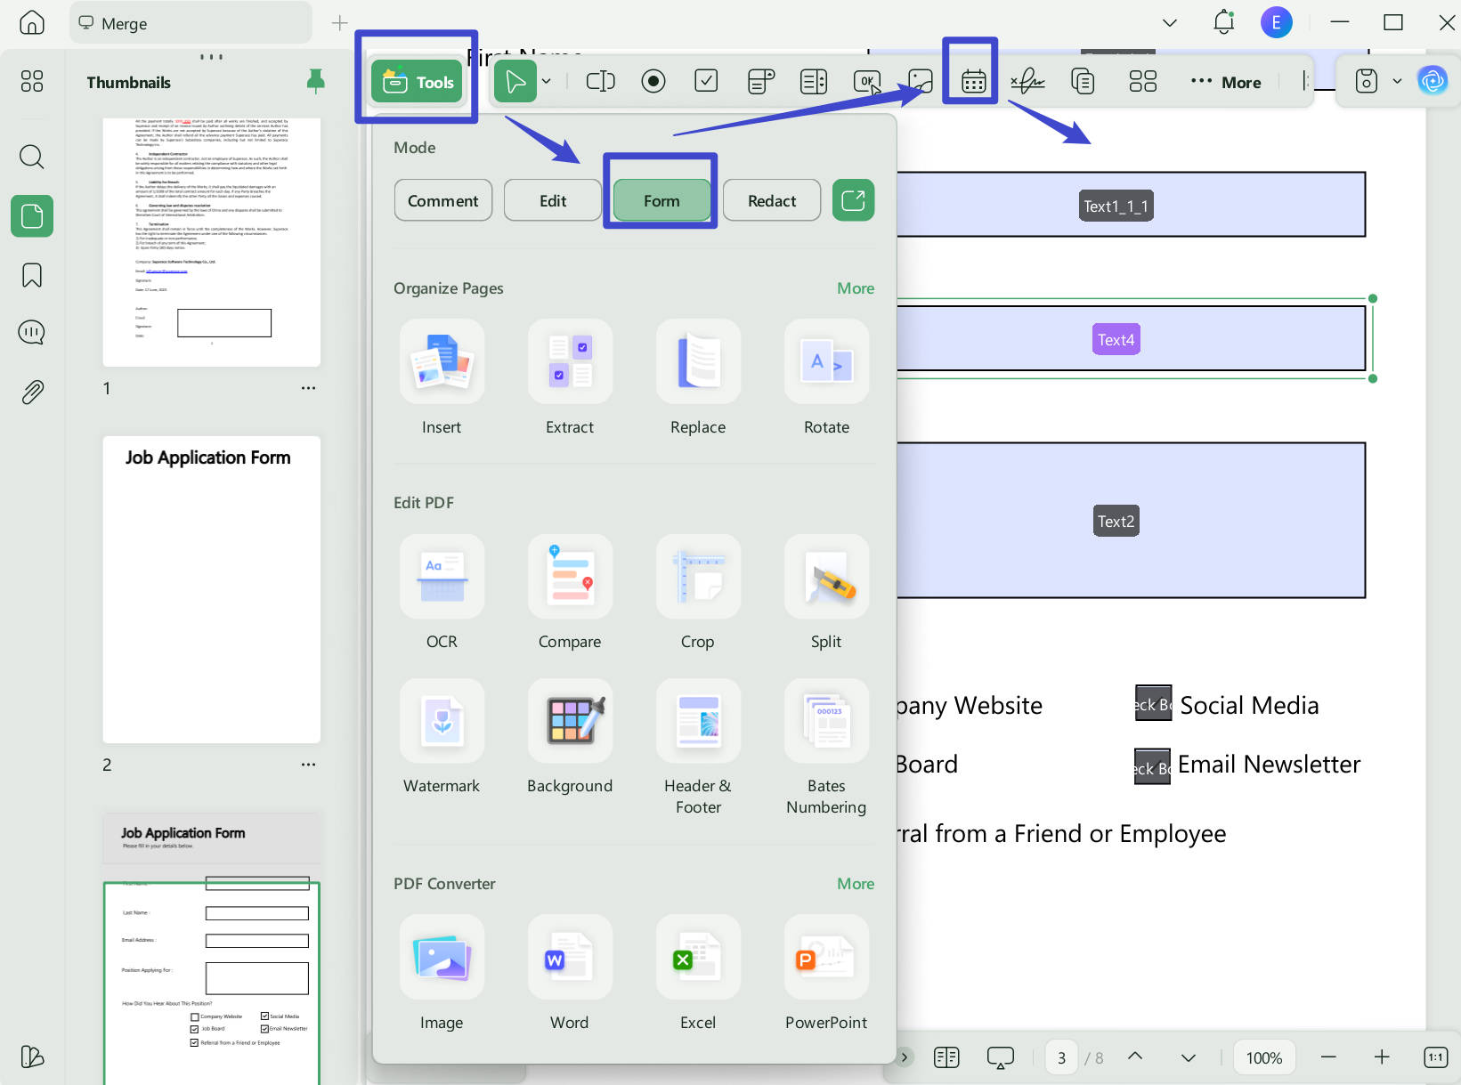Launch the OCR tool
Screen dimensions: 1461x1085
coord(442,592)
